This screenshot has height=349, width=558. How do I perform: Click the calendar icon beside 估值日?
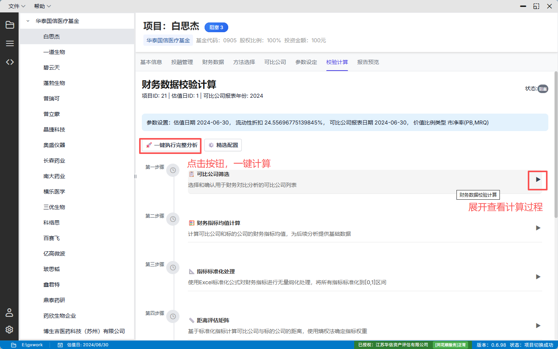(60, 345)
